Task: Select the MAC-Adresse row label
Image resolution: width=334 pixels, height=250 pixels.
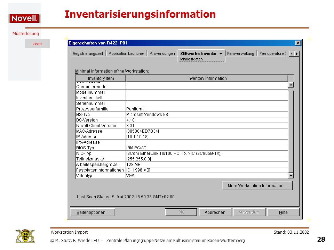Action: tap(89, 131)
